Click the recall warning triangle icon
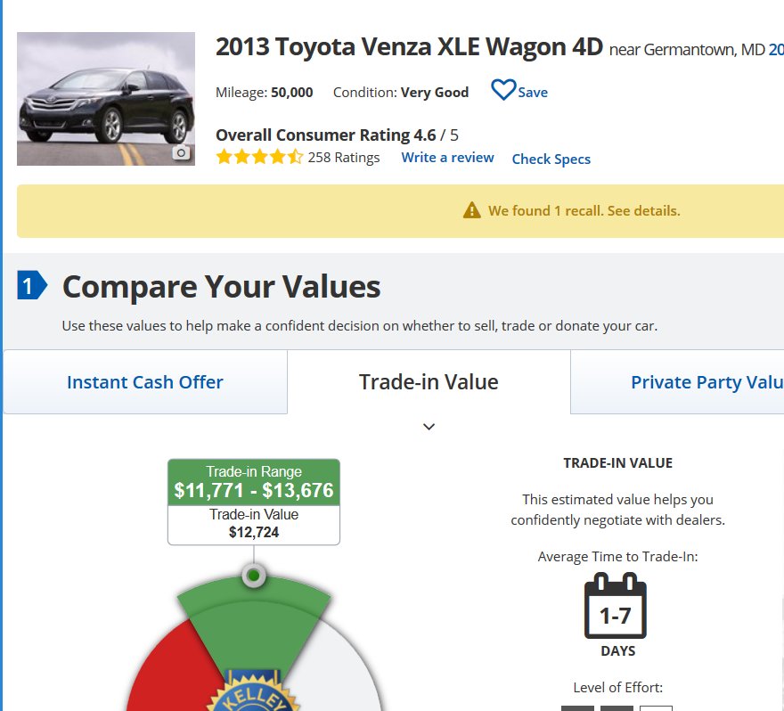The height and width of the screenshot is (711, 784). click(x=471, y=210)
